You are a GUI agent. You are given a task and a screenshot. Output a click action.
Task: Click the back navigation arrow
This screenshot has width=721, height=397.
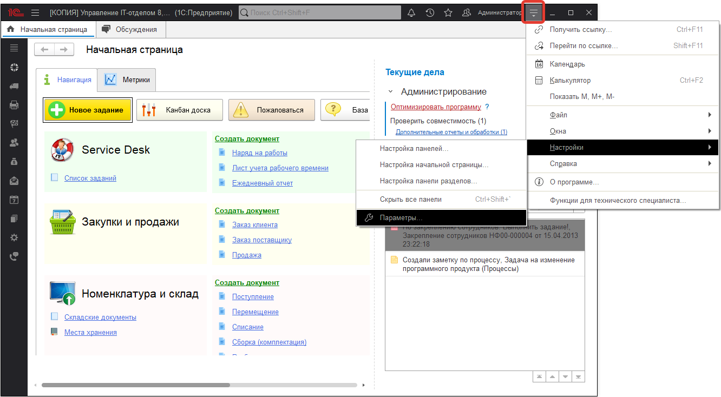click(44, 50)
